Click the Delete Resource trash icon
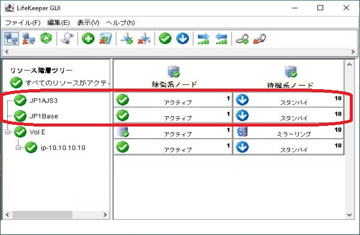Screen dimensions: 360x235 (x=105, y=39)
